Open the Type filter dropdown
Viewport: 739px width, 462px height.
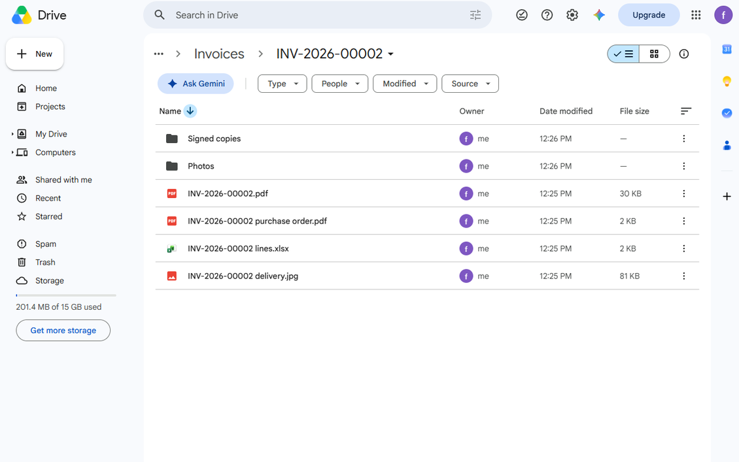pyautogui.click(x=283, y=84)
